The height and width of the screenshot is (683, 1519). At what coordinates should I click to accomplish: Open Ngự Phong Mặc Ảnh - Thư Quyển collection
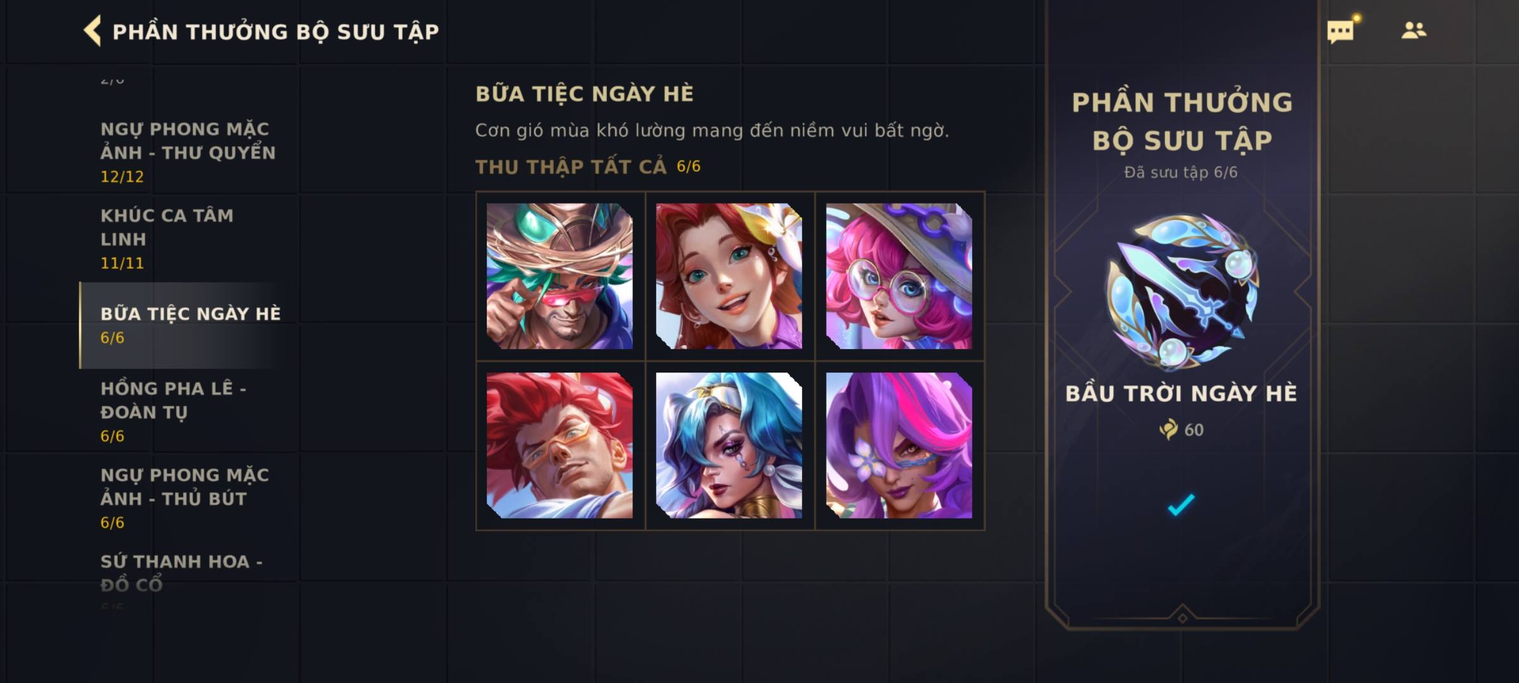188,152
